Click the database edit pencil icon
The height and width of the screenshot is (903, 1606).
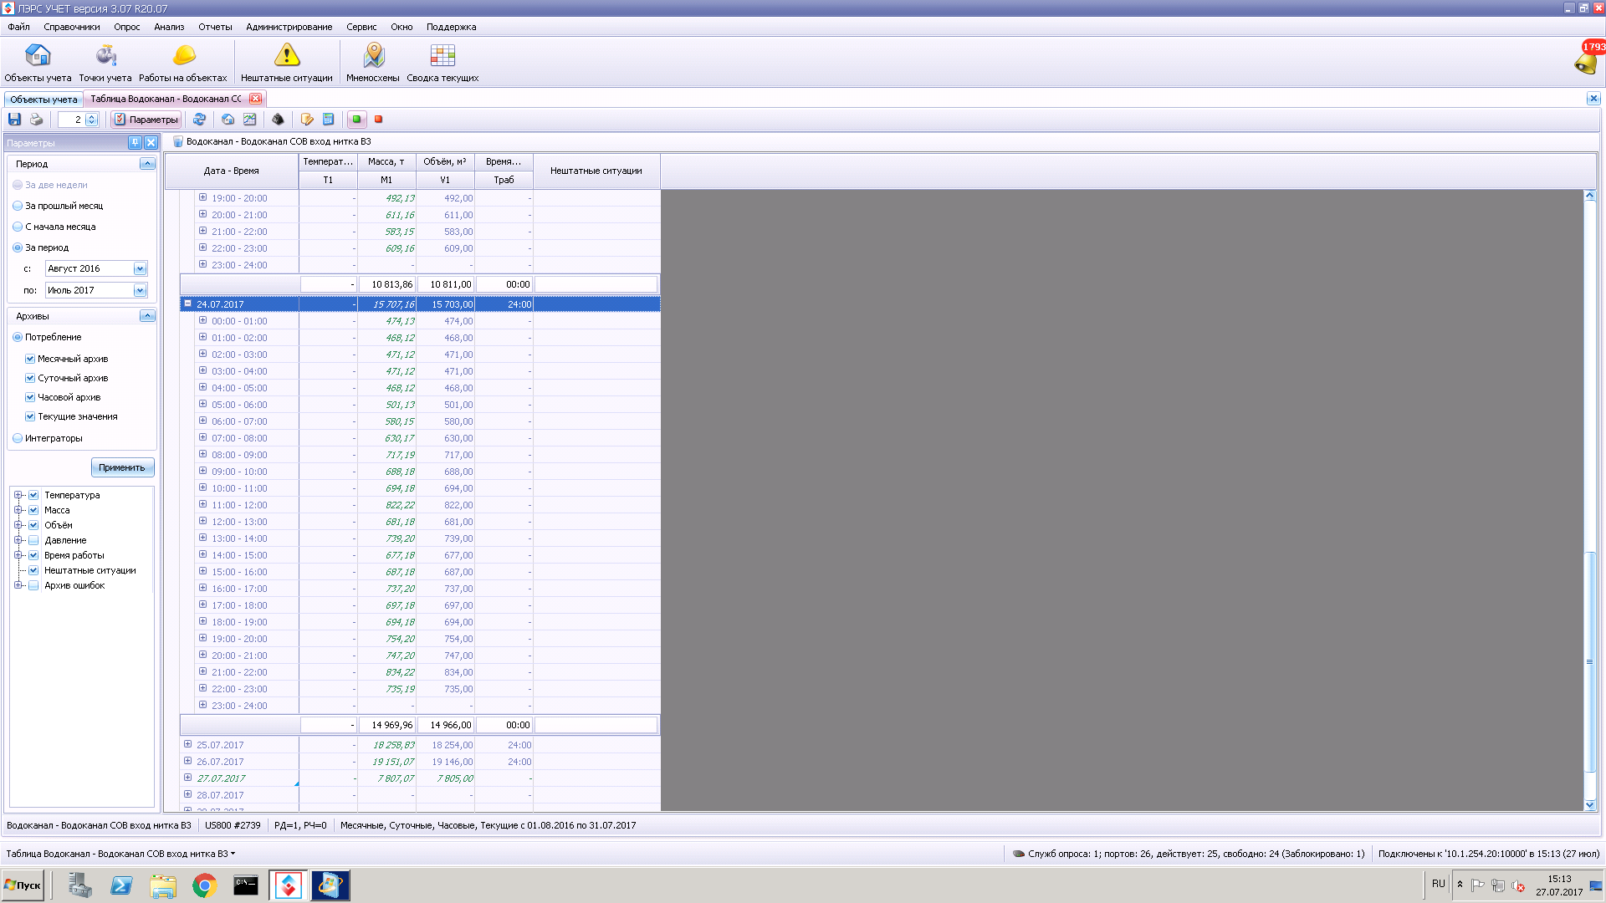coord(307,120)
